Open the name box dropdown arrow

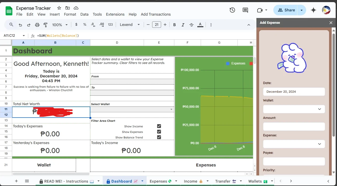click(x=24, y=36)
